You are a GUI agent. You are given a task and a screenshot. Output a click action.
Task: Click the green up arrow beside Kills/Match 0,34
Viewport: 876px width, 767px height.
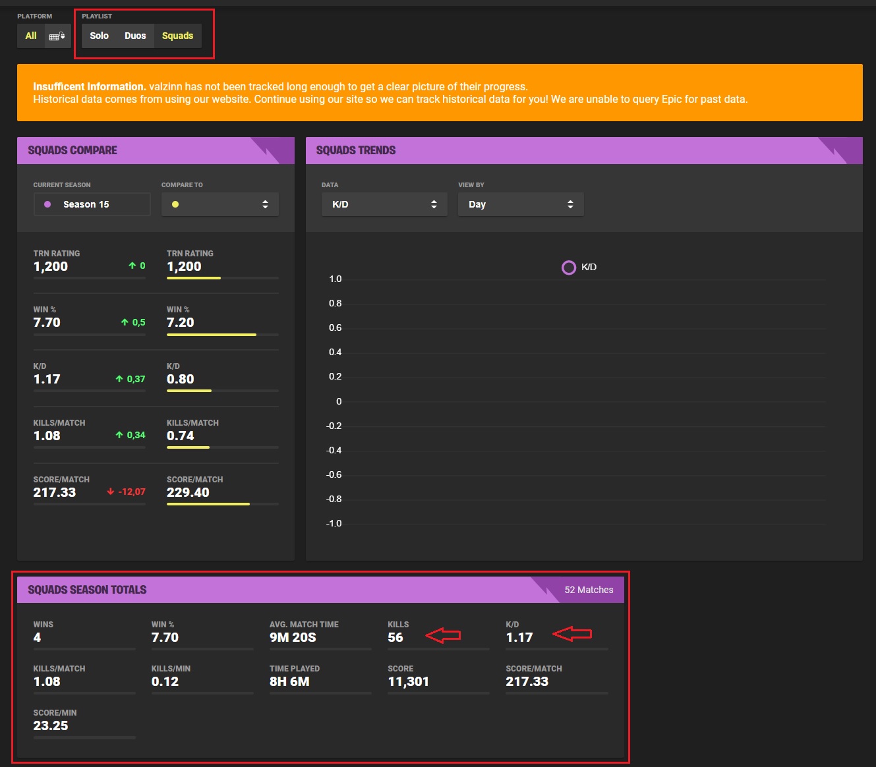[119, 435]
